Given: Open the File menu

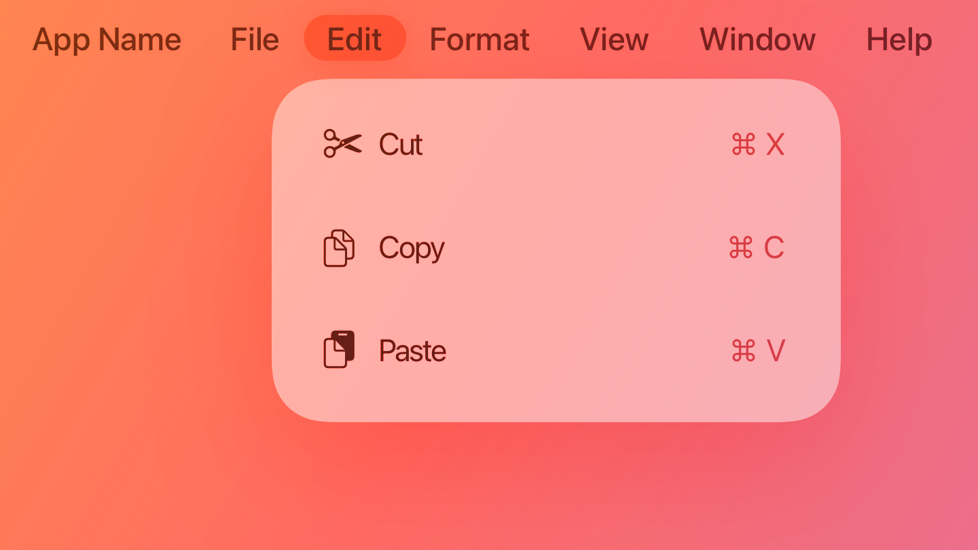Looking at the screenshot, I should [x=254, y=39].
